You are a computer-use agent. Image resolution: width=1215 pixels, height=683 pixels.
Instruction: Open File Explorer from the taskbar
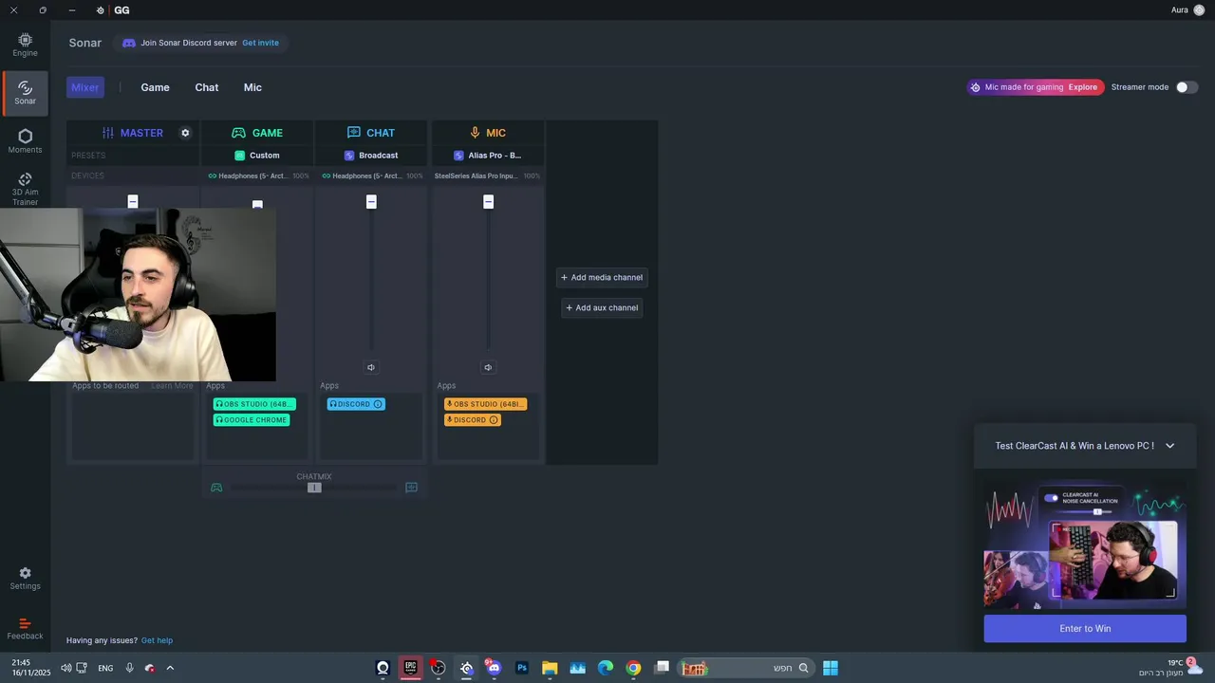point(550,668)
